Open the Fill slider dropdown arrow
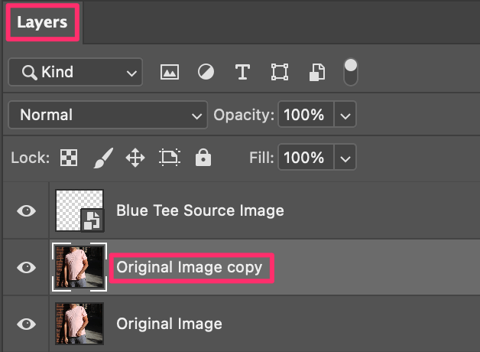 pyautogui.click(x=345, y=158)
